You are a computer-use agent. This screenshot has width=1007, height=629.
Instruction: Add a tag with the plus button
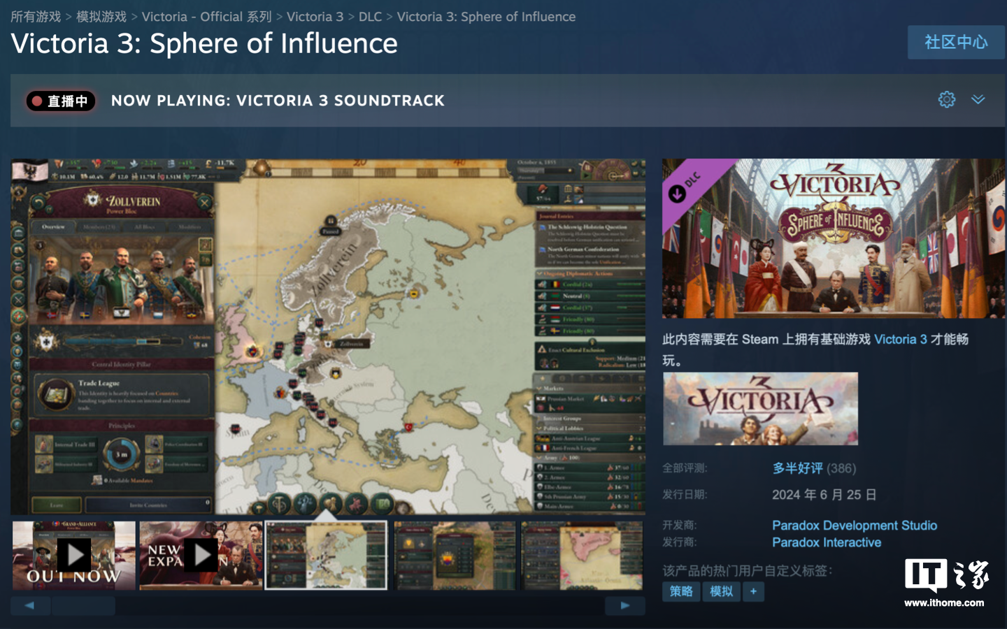pos(753,591)
